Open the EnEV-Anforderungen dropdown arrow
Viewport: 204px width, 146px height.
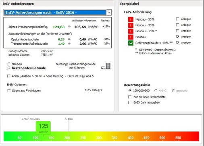pyautogui.click(x=109, y=13)
